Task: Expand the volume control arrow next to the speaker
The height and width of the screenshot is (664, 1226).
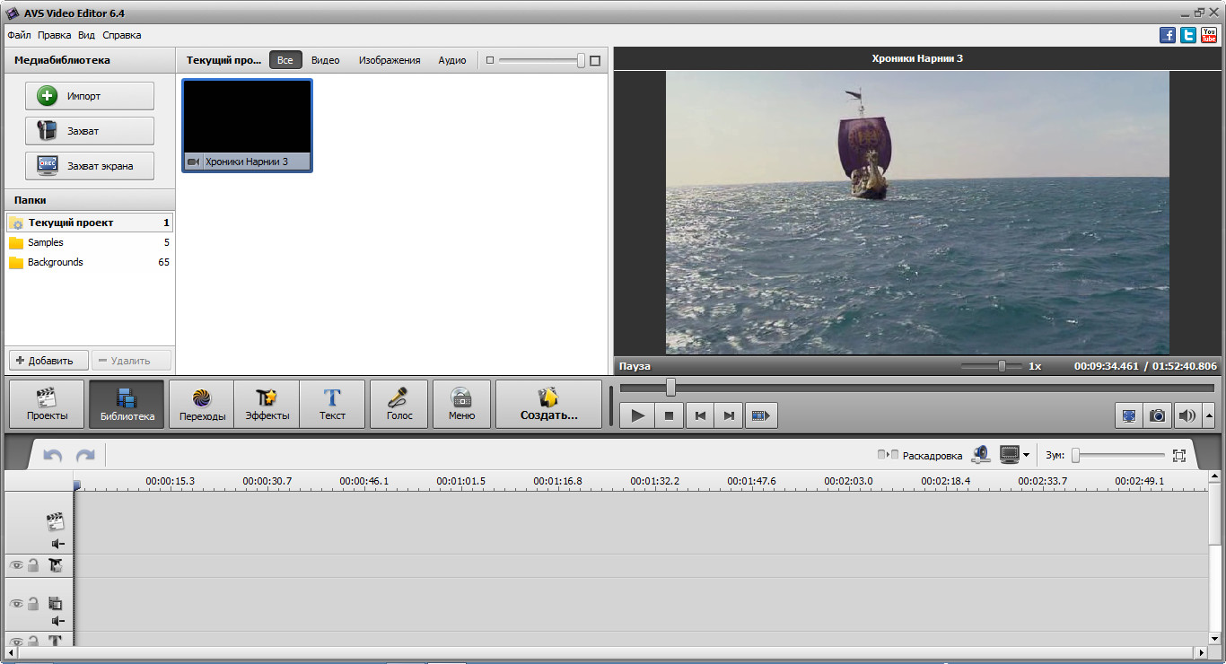Action: click(x=1208, y=415)
